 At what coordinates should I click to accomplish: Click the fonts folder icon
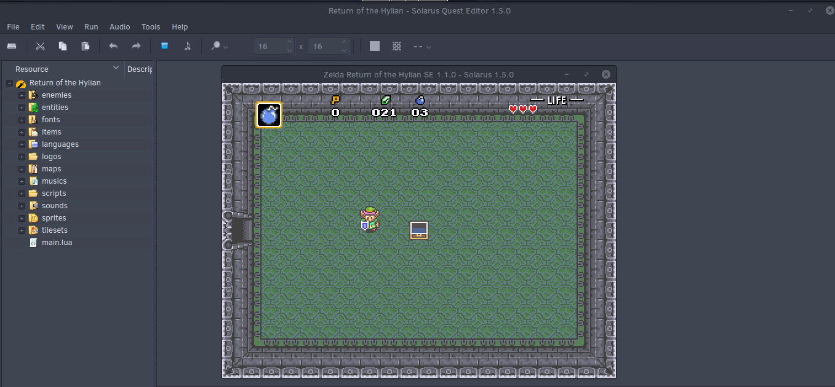[33, 120]
